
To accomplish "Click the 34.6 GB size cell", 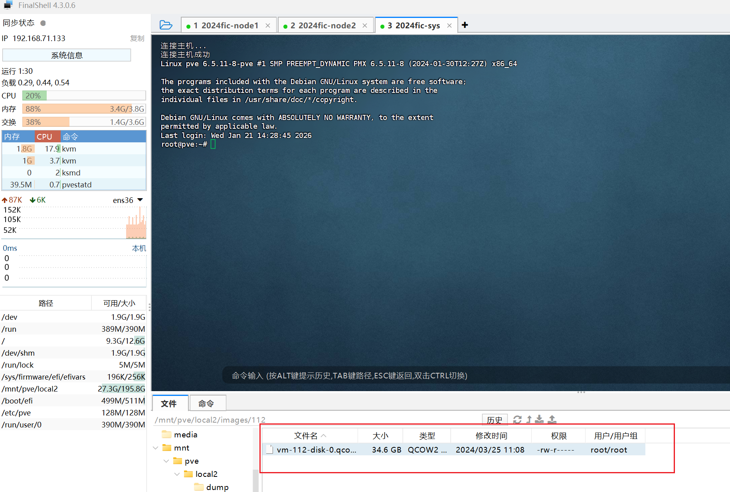I will [x=386, y=450].
